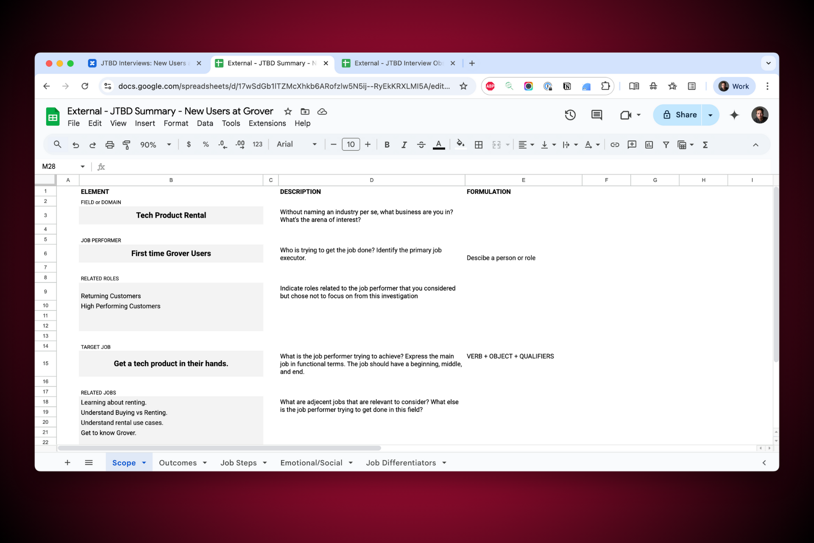The image size is (814, 543).
Task: Open the borders tool
Action: click(479, 145)
